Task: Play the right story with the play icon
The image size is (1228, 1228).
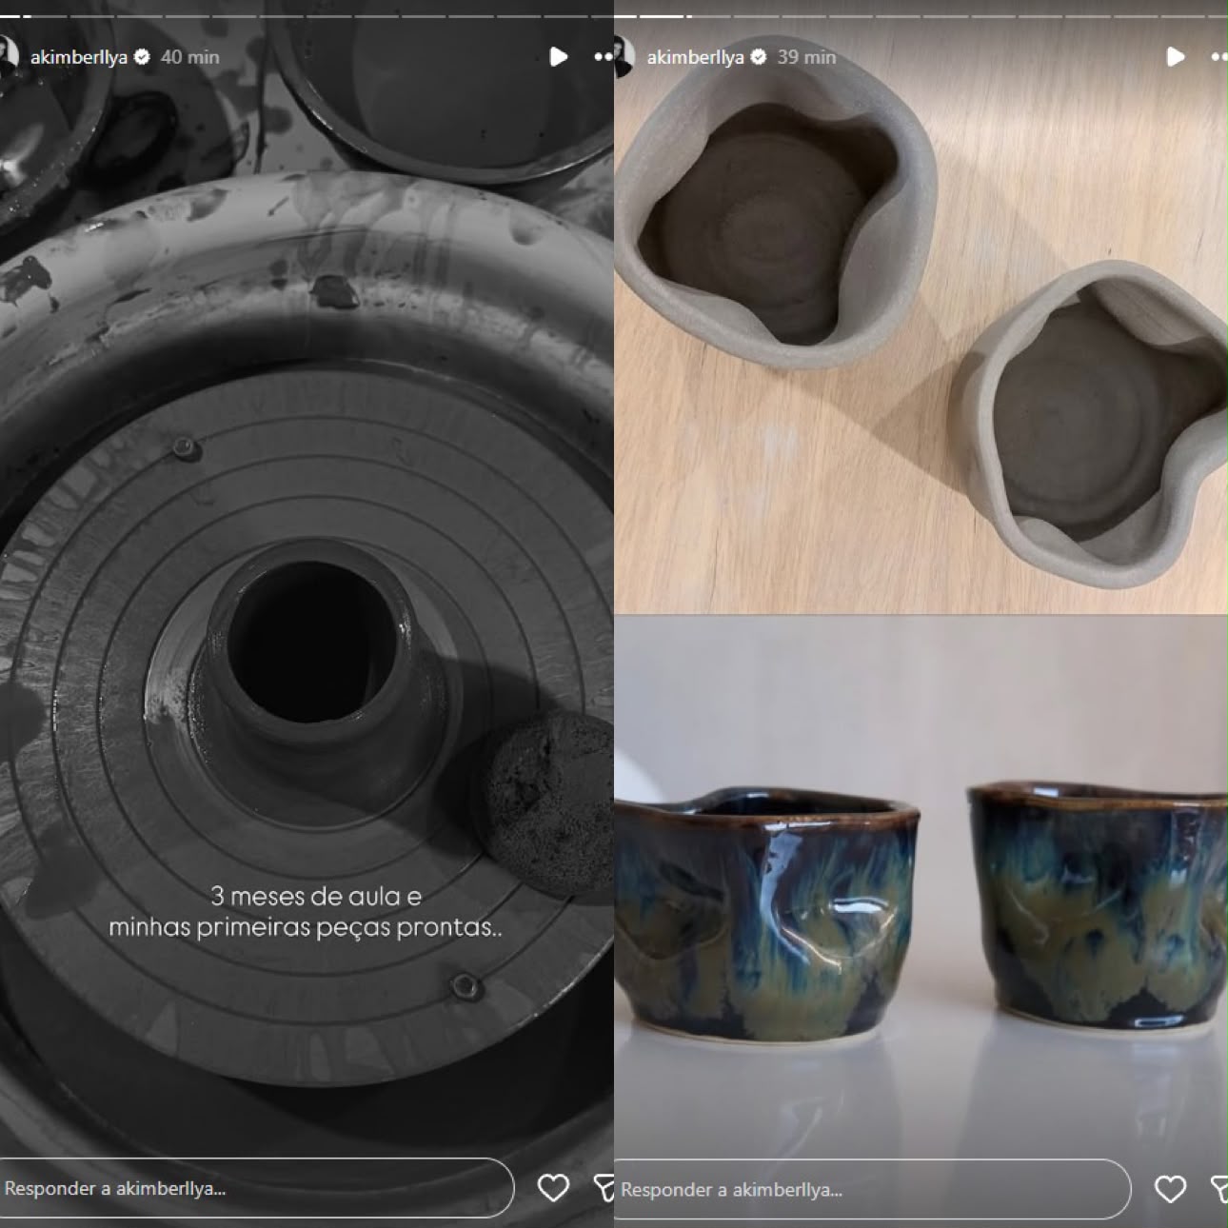Action: point(1176,57)
